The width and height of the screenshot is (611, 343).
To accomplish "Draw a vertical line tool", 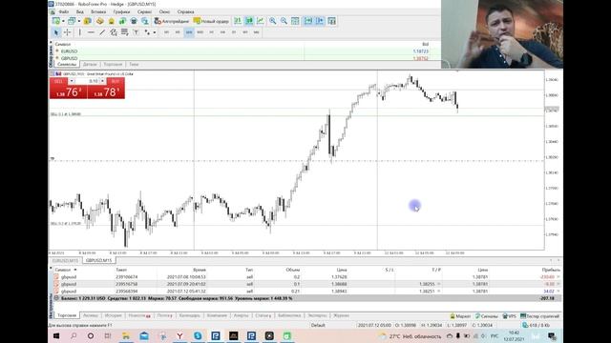I will (80, 32).
